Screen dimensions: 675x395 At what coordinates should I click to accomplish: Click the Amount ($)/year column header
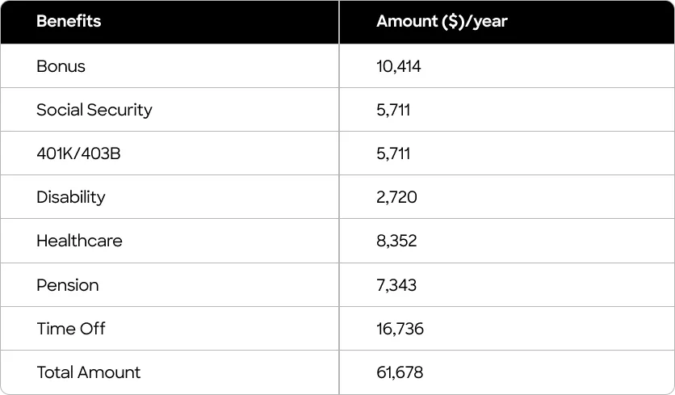(x=442, y=21)
